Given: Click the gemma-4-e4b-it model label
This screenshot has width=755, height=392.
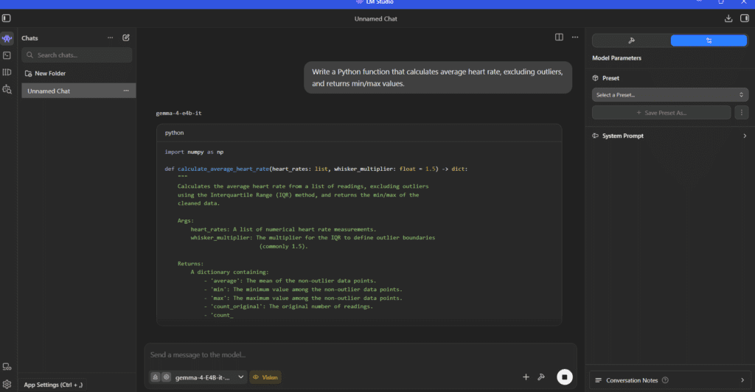Looking at the screenshot, I should click(x=178, y=113).
